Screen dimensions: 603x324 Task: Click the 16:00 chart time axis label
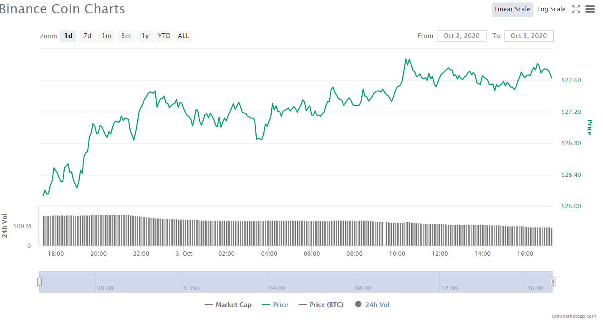pos(525,254)
